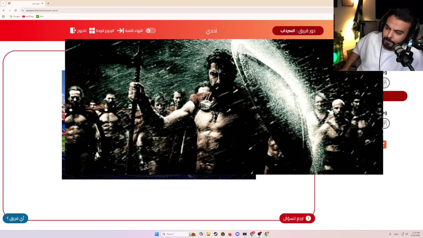Click the exit (الخروج) door icon

click(x=73, y=30)
